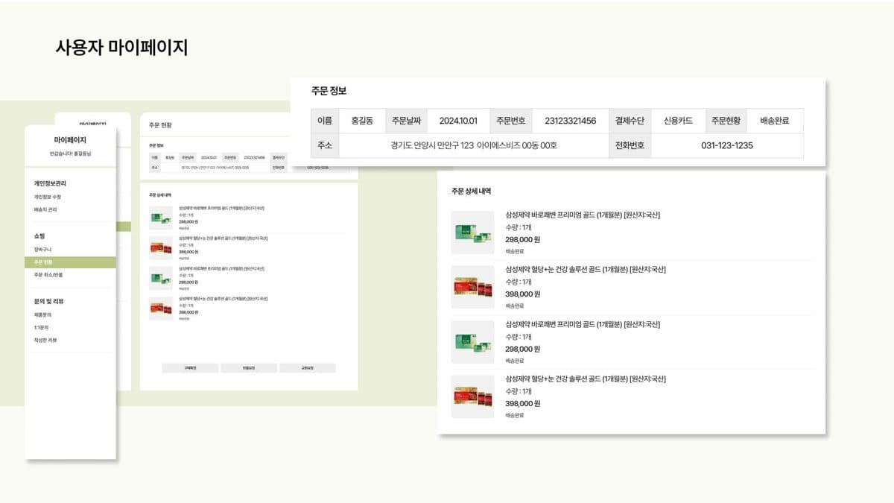Go to 1:1문의 in the sidebar

coord(42,327)
